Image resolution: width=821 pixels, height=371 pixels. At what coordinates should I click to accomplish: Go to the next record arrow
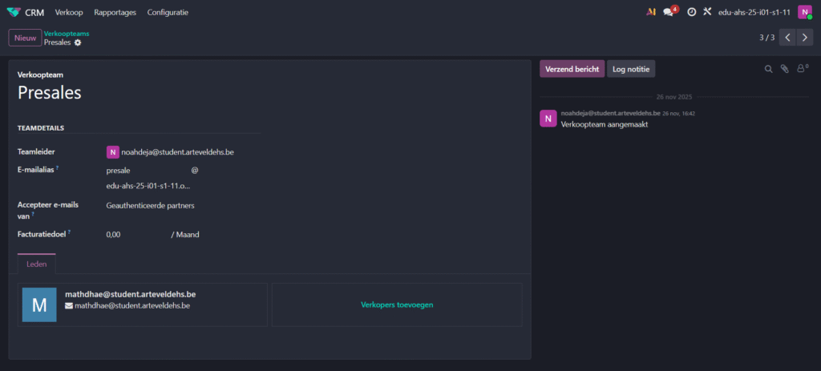(x=805, y=38)
